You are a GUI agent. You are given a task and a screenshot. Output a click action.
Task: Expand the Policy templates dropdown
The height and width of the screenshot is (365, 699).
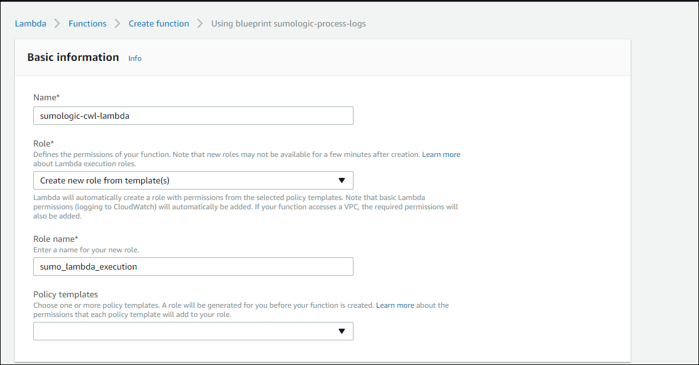(193, 331)
